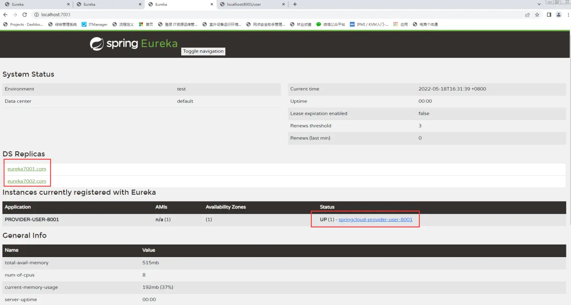The height and width of the screenshot is (305, 571).
Task: Open the 首页 bookmark
Action: click(146, 24)
